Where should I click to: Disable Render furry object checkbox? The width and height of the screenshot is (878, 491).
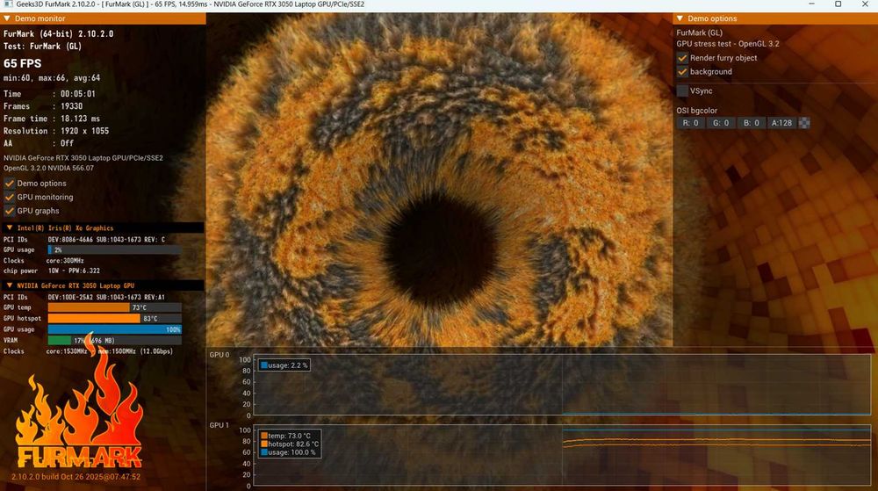(682, 58)
